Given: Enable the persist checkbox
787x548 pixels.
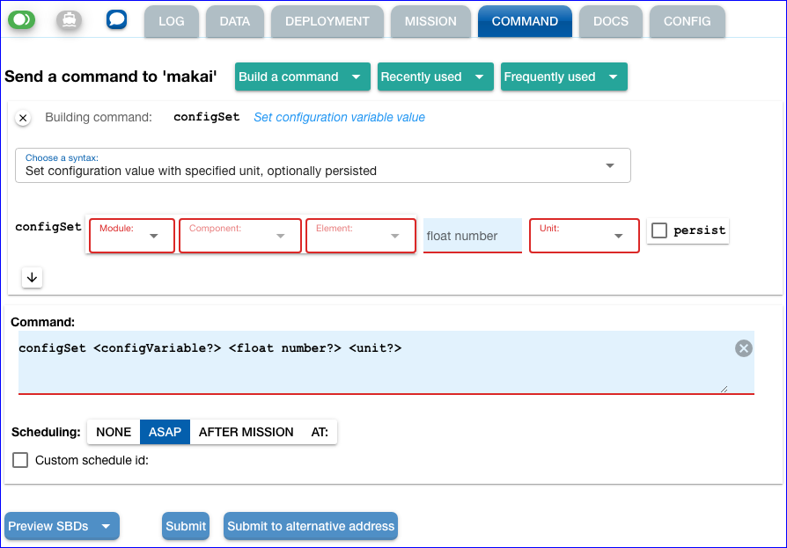Looking at the screenshot, I should [x=659, y=230].
